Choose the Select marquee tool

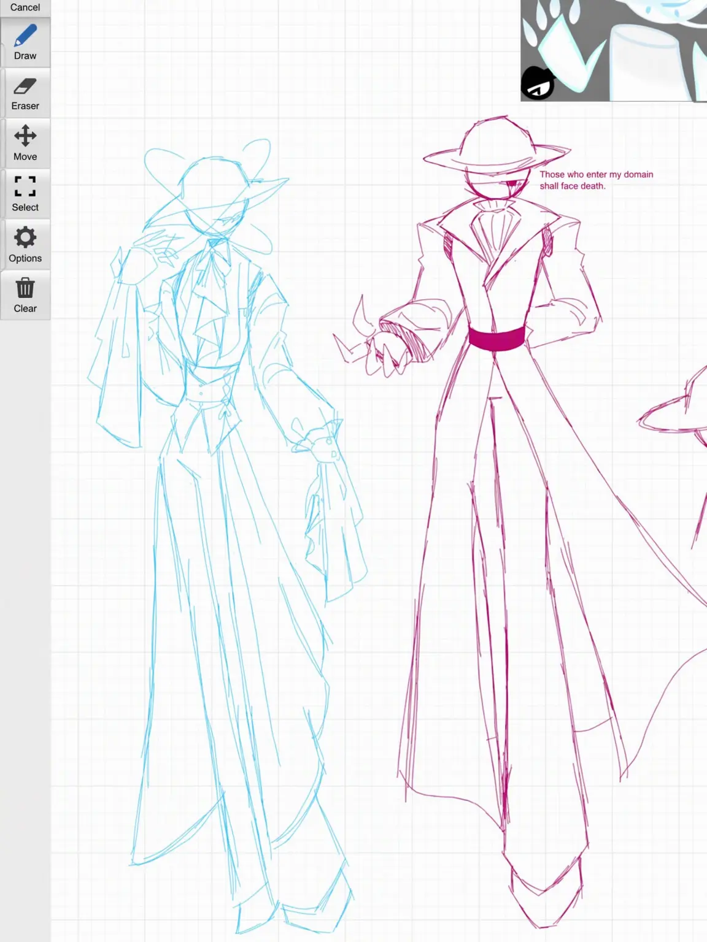[25, 194]
